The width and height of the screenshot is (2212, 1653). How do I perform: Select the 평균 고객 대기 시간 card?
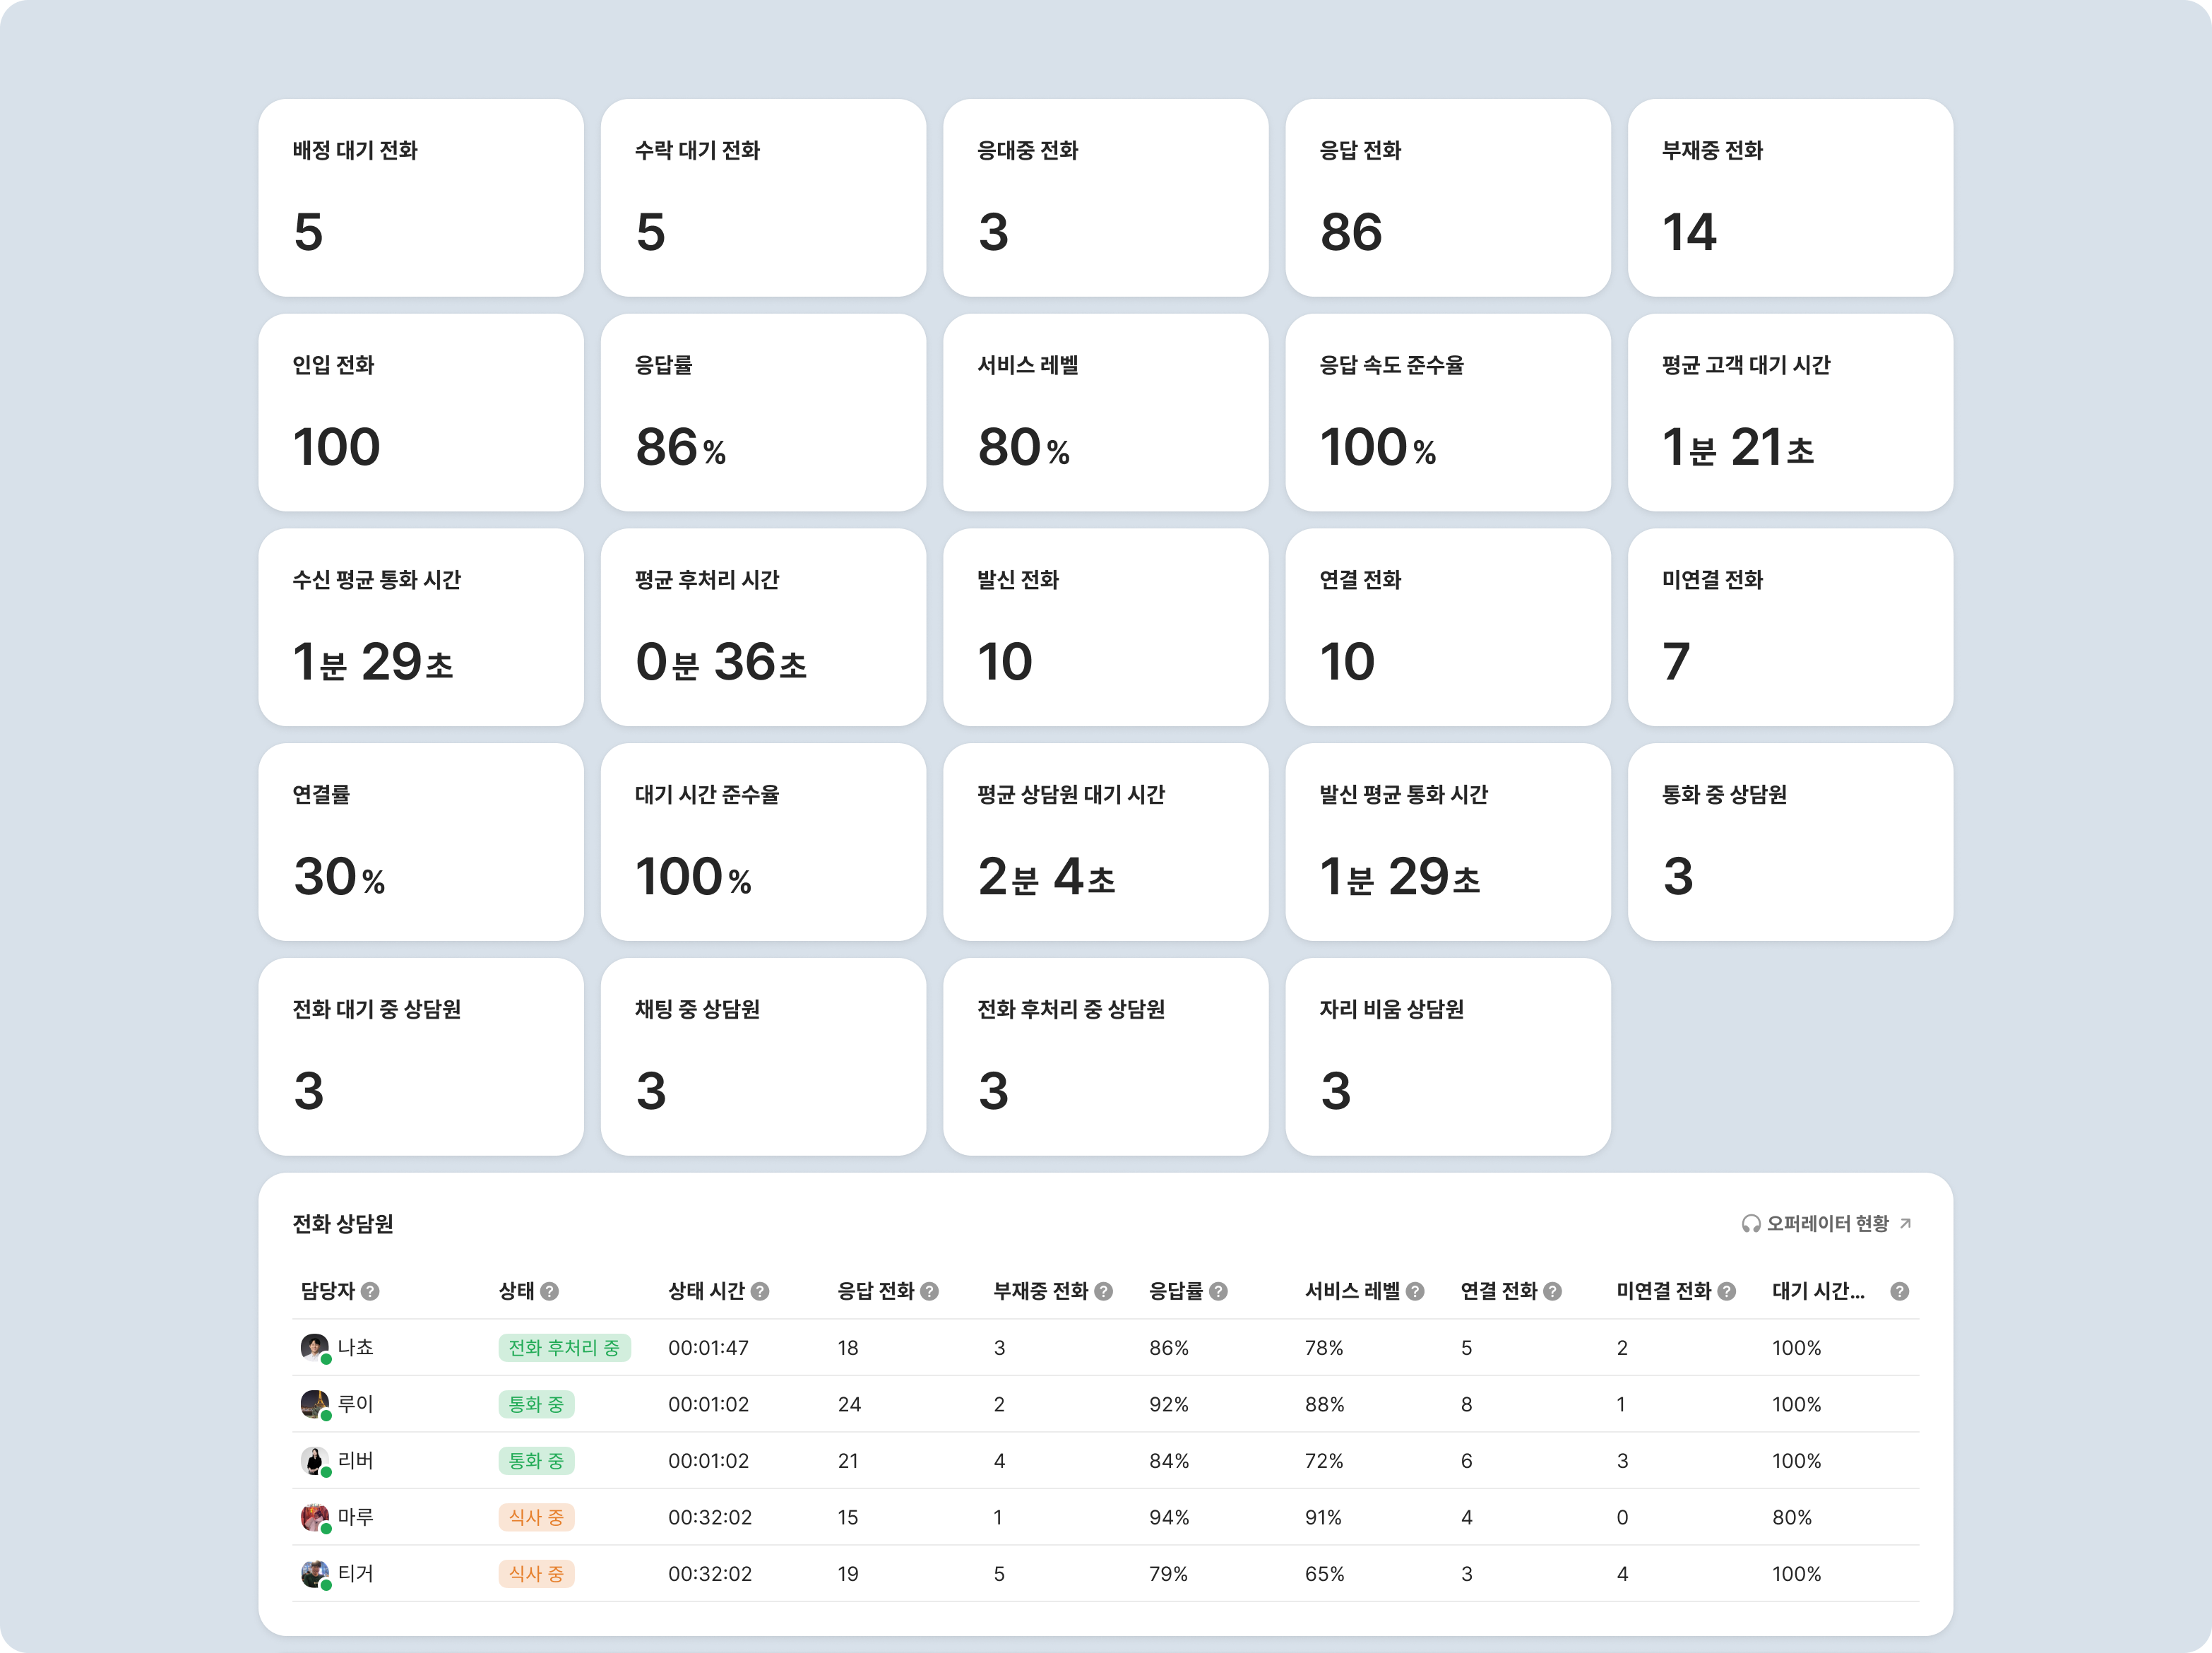pyautogui.click(x=1789, y=412)
